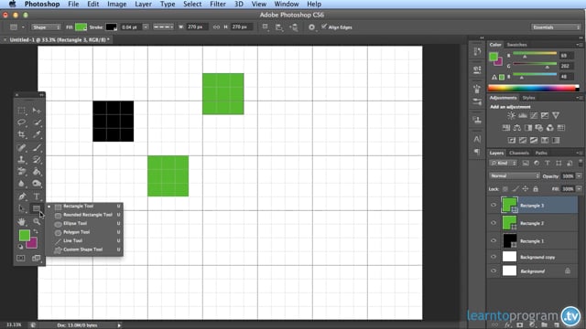Select the Clone Stamp tool

tap(21, 160)
